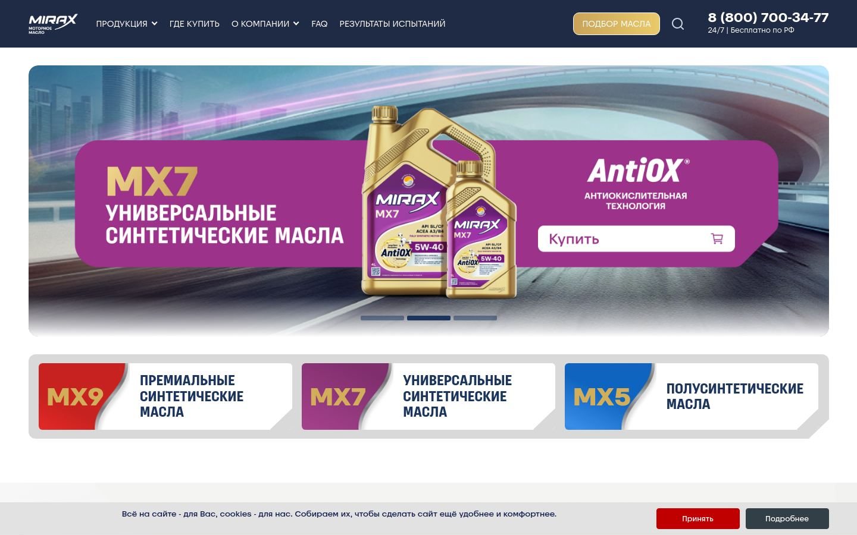Open MX9 премиальные синтетические масла card

pos(165,396)
